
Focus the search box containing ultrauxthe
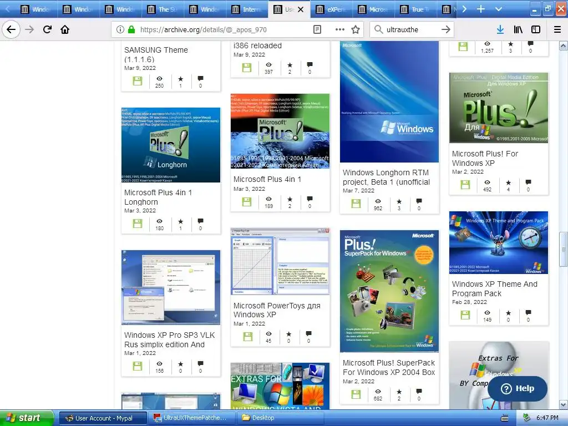coord(411,29)
